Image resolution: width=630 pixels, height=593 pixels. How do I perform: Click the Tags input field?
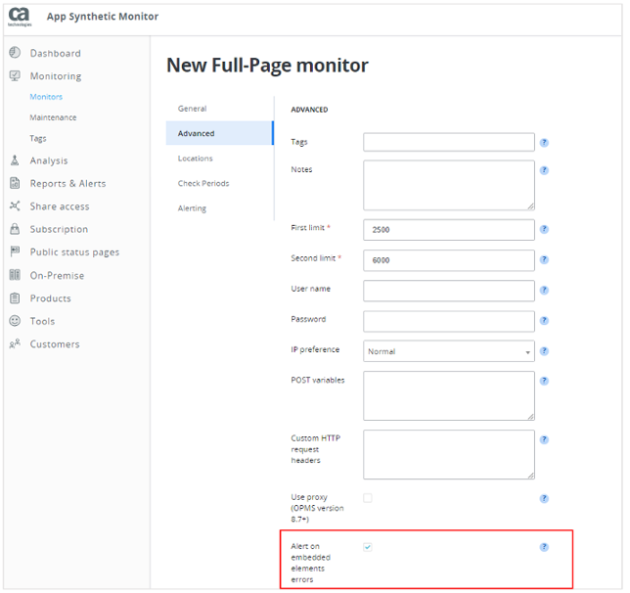click(449, 142)
